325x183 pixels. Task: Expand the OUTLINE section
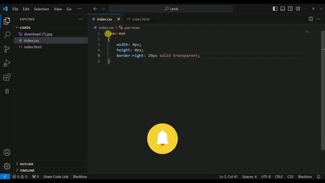(26, 164)
